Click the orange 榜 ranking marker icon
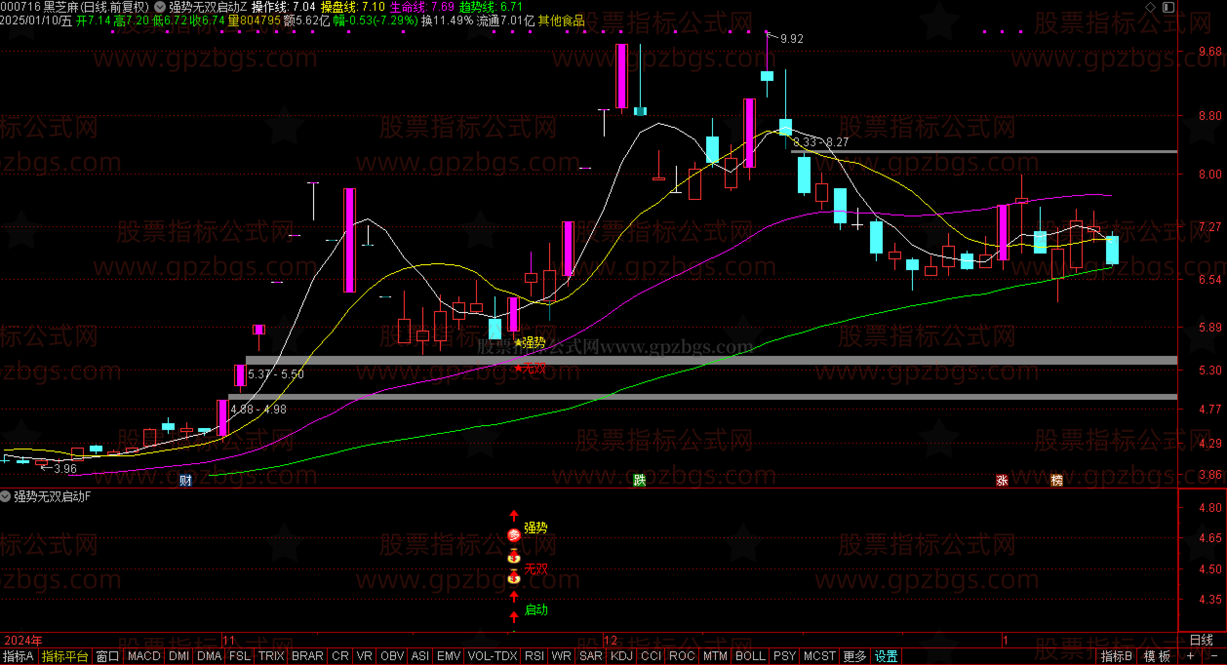The image size is (1227, 665). tap(1057, 480)
